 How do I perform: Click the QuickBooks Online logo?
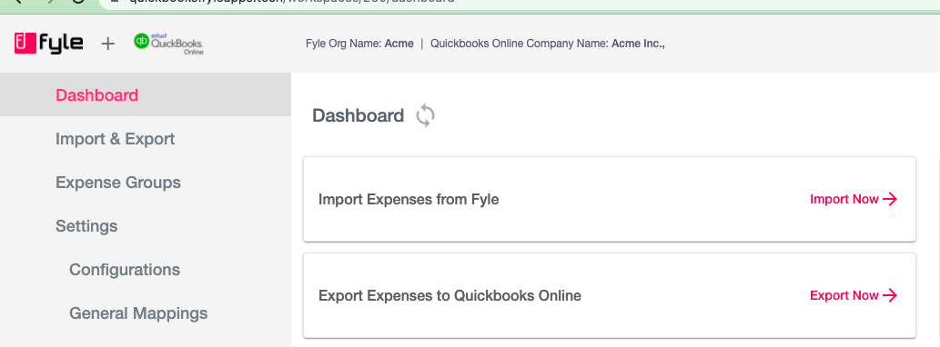[168, 43]
